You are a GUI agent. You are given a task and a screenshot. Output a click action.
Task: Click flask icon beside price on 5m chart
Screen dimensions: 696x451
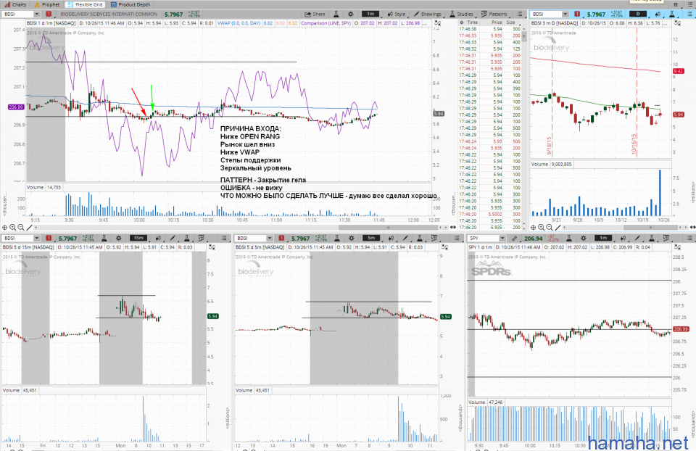pos(337,239)
